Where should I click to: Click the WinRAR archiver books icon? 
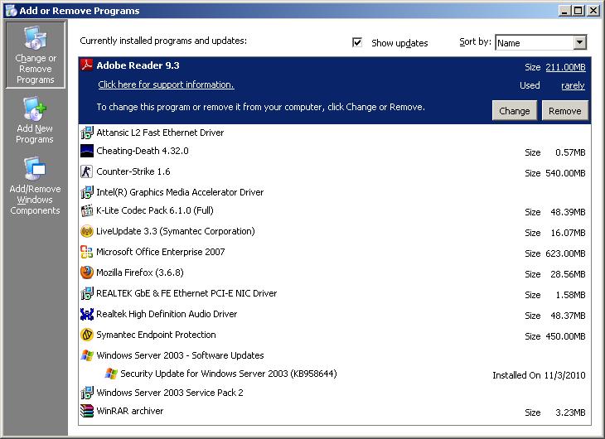coord(87,411)
